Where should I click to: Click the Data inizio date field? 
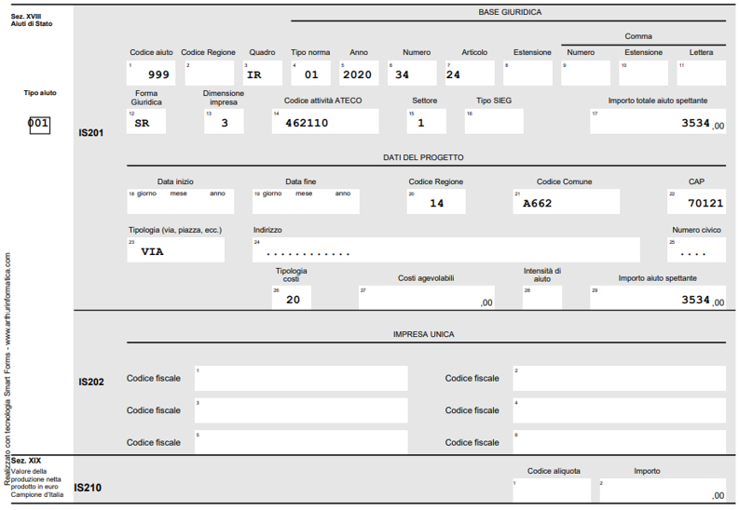[x=181, y=201]
